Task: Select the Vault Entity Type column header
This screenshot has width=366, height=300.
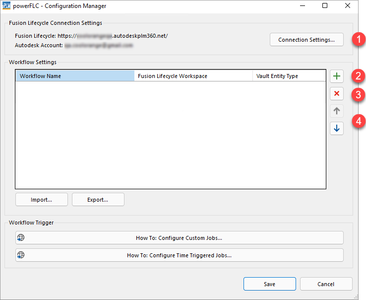Action: pyautogui.click(x=289, y=76)
